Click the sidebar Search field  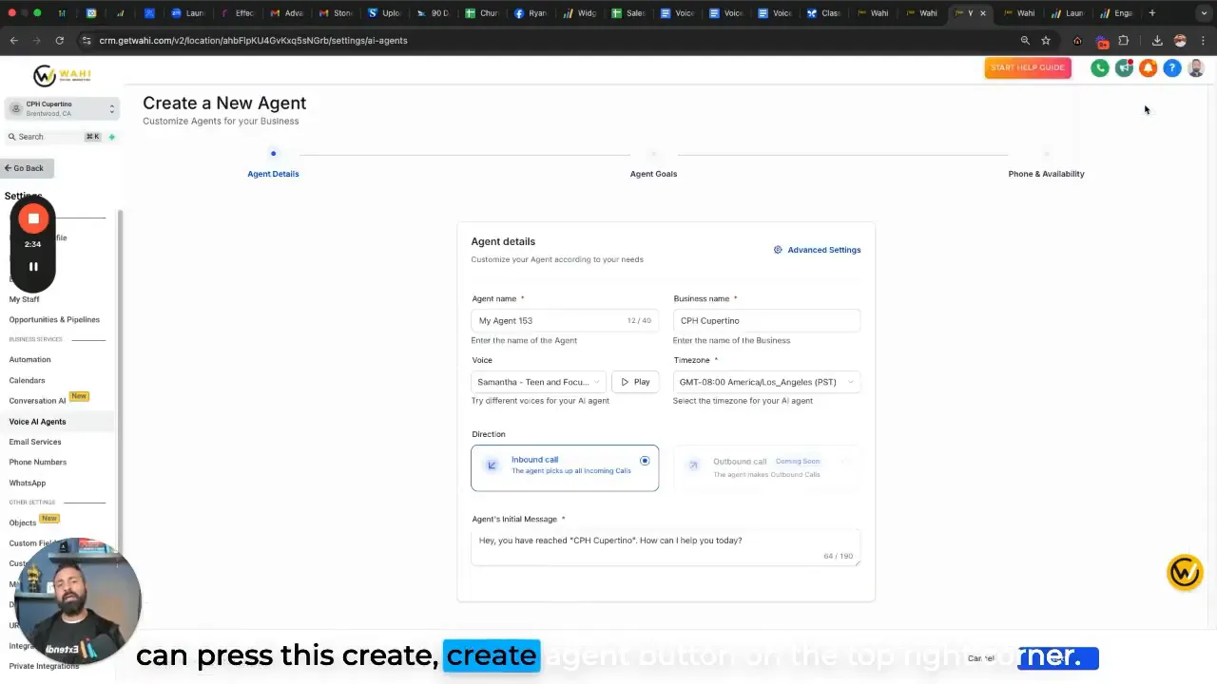tap(53, 137)
